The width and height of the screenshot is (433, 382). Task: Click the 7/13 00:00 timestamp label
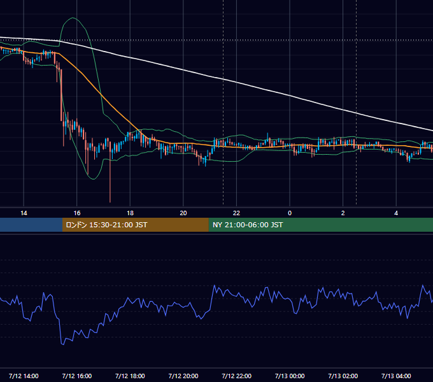tap(290, 376)
